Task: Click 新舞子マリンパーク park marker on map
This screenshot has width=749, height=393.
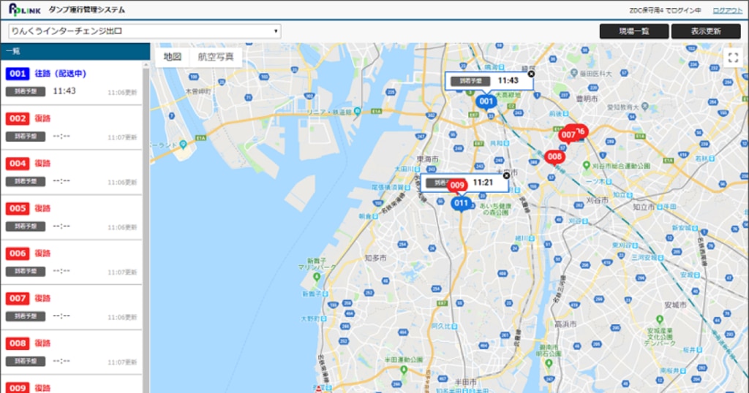Action: 317,277
